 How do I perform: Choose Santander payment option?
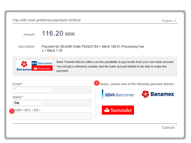118,110
